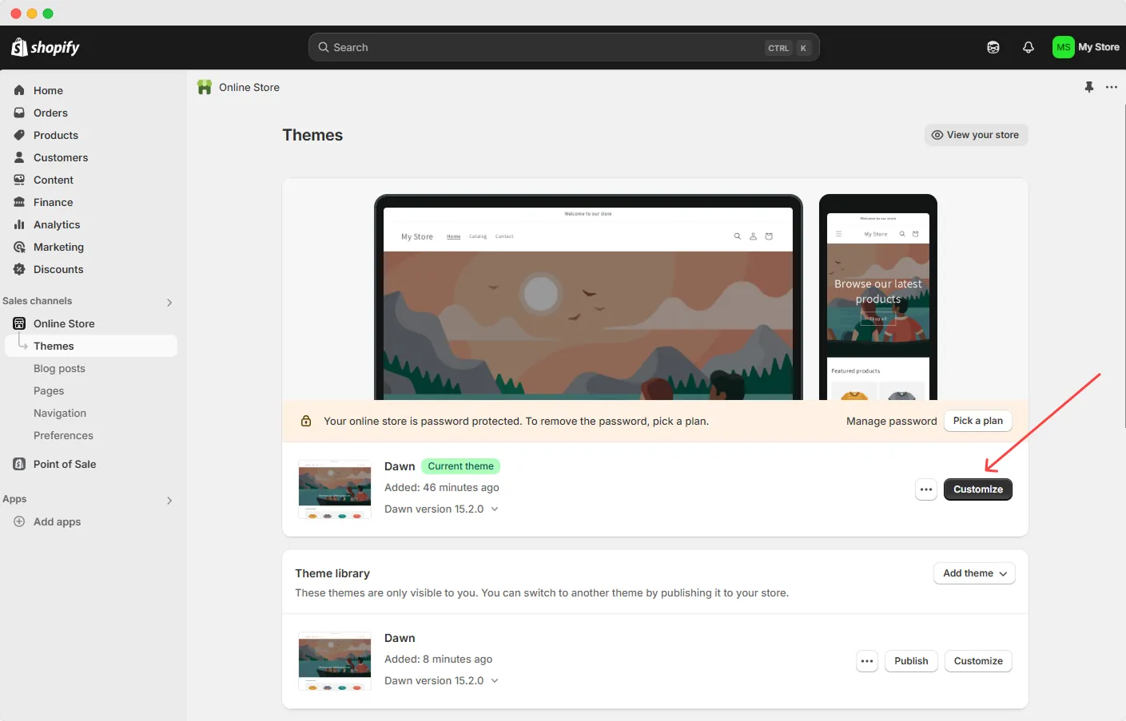Image resolution: width=1126 pixels, height=721 pixels.
Task: Click the notifications bell icon
Action: click(1029, 47)
